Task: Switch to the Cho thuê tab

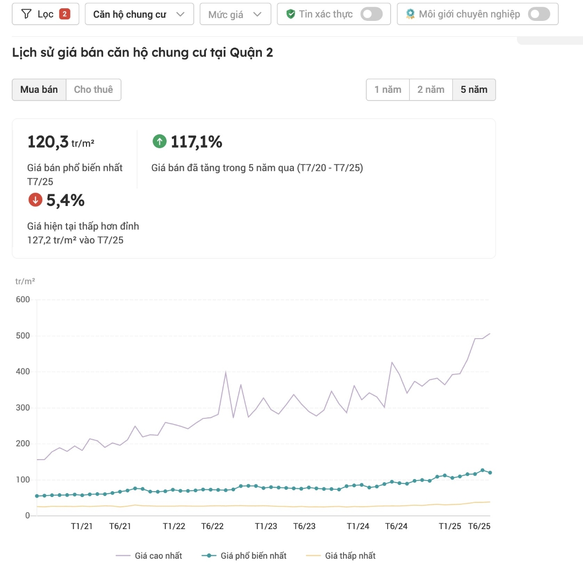Action: click(x=93, y=89)
